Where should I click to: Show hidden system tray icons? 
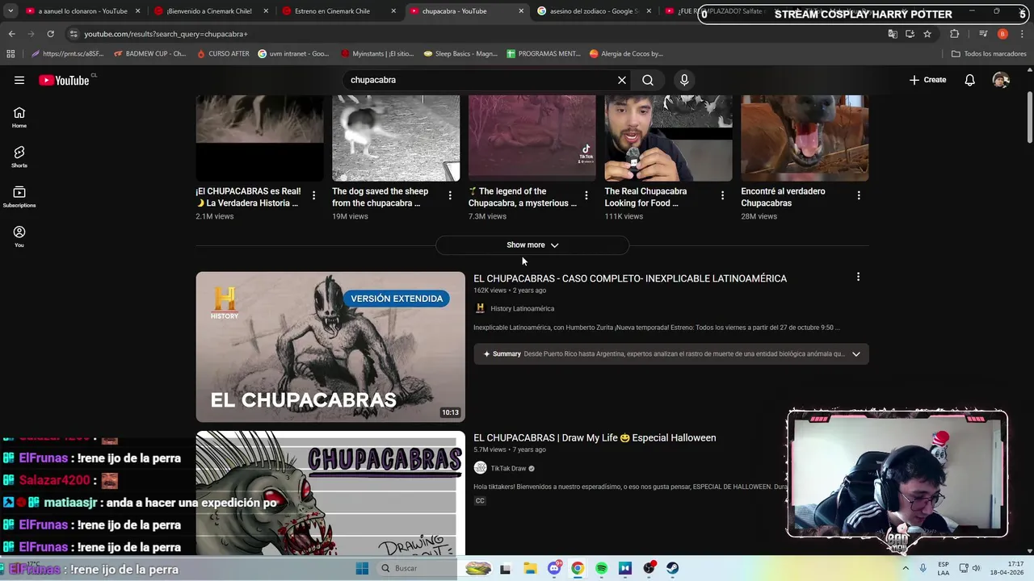(x=906, y=568)
